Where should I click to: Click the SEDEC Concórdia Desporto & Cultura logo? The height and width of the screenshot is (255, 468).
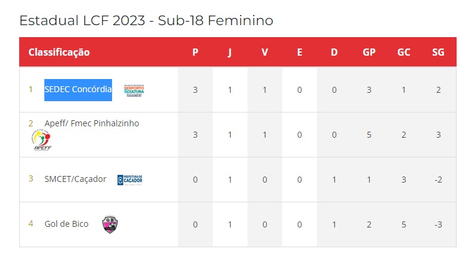[134, 90]
